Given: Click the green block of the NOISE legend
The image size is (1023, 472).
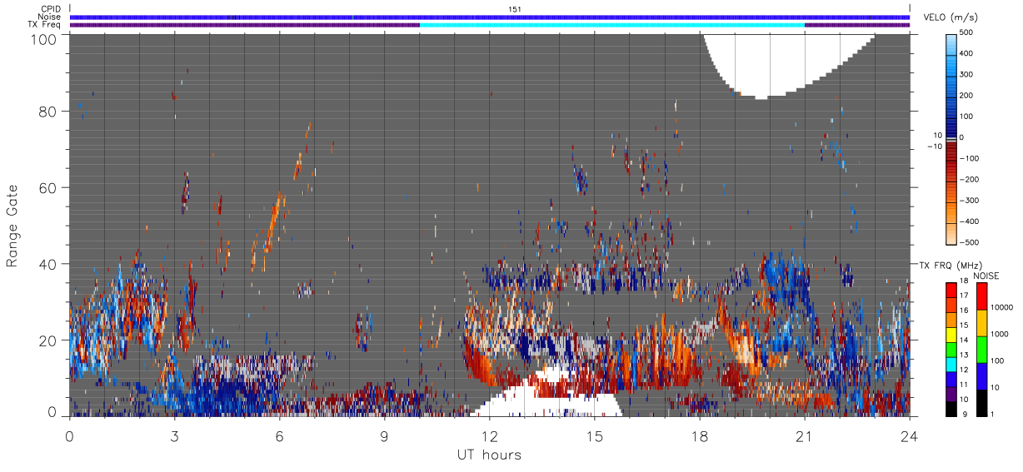Looking at the screenshot, I should [x=981, y=349].
